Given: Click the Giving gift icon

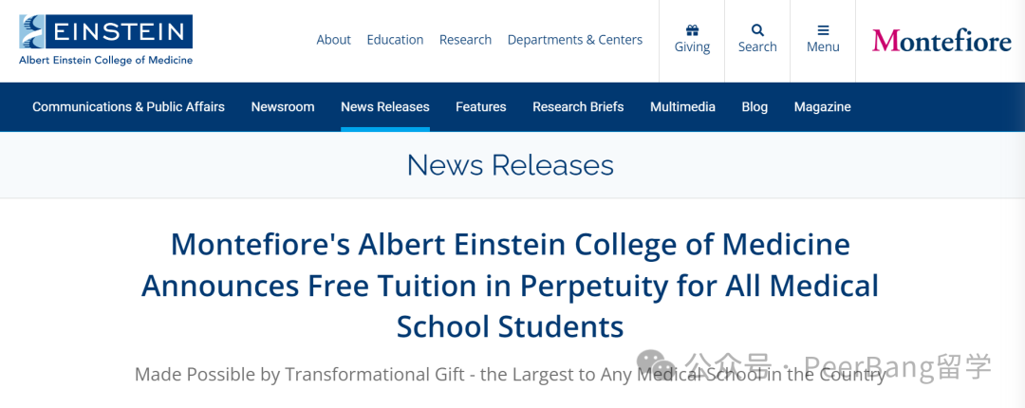Looking at the screenshot, I should pyautogui.click(x=692, y=30).
